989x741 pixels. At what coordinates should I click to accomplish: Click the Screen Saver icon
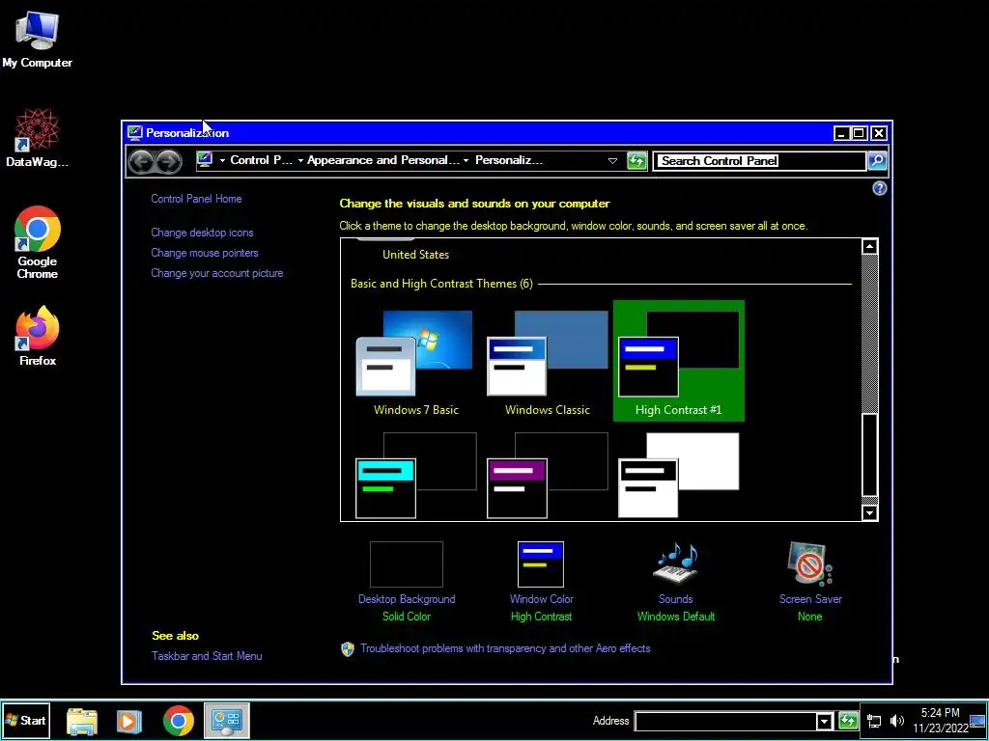pyautogui.click(x=810, y=563)
